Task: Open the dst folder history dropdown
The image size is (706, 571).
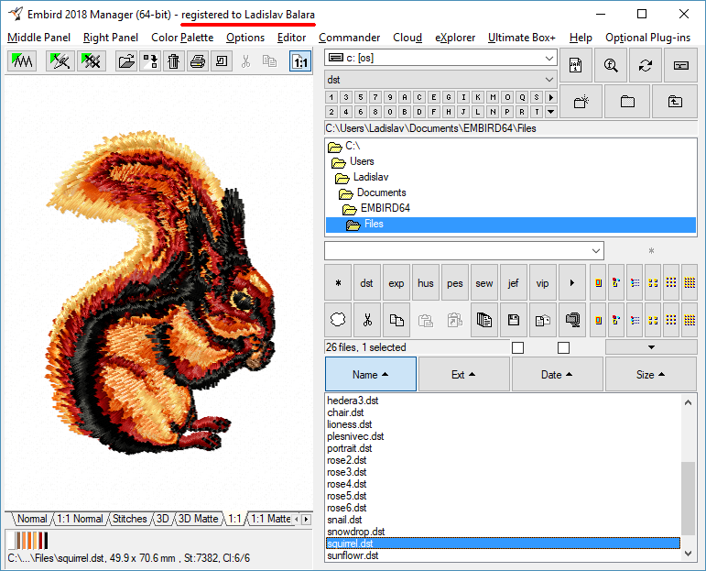Action: [x=549, y=80]
